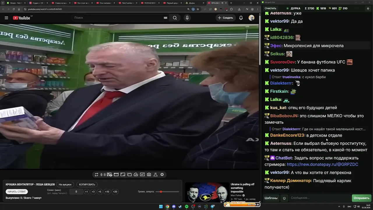373x210 pixels.
Task: Click the chat Сообщение message field
Action: (320, 198)
